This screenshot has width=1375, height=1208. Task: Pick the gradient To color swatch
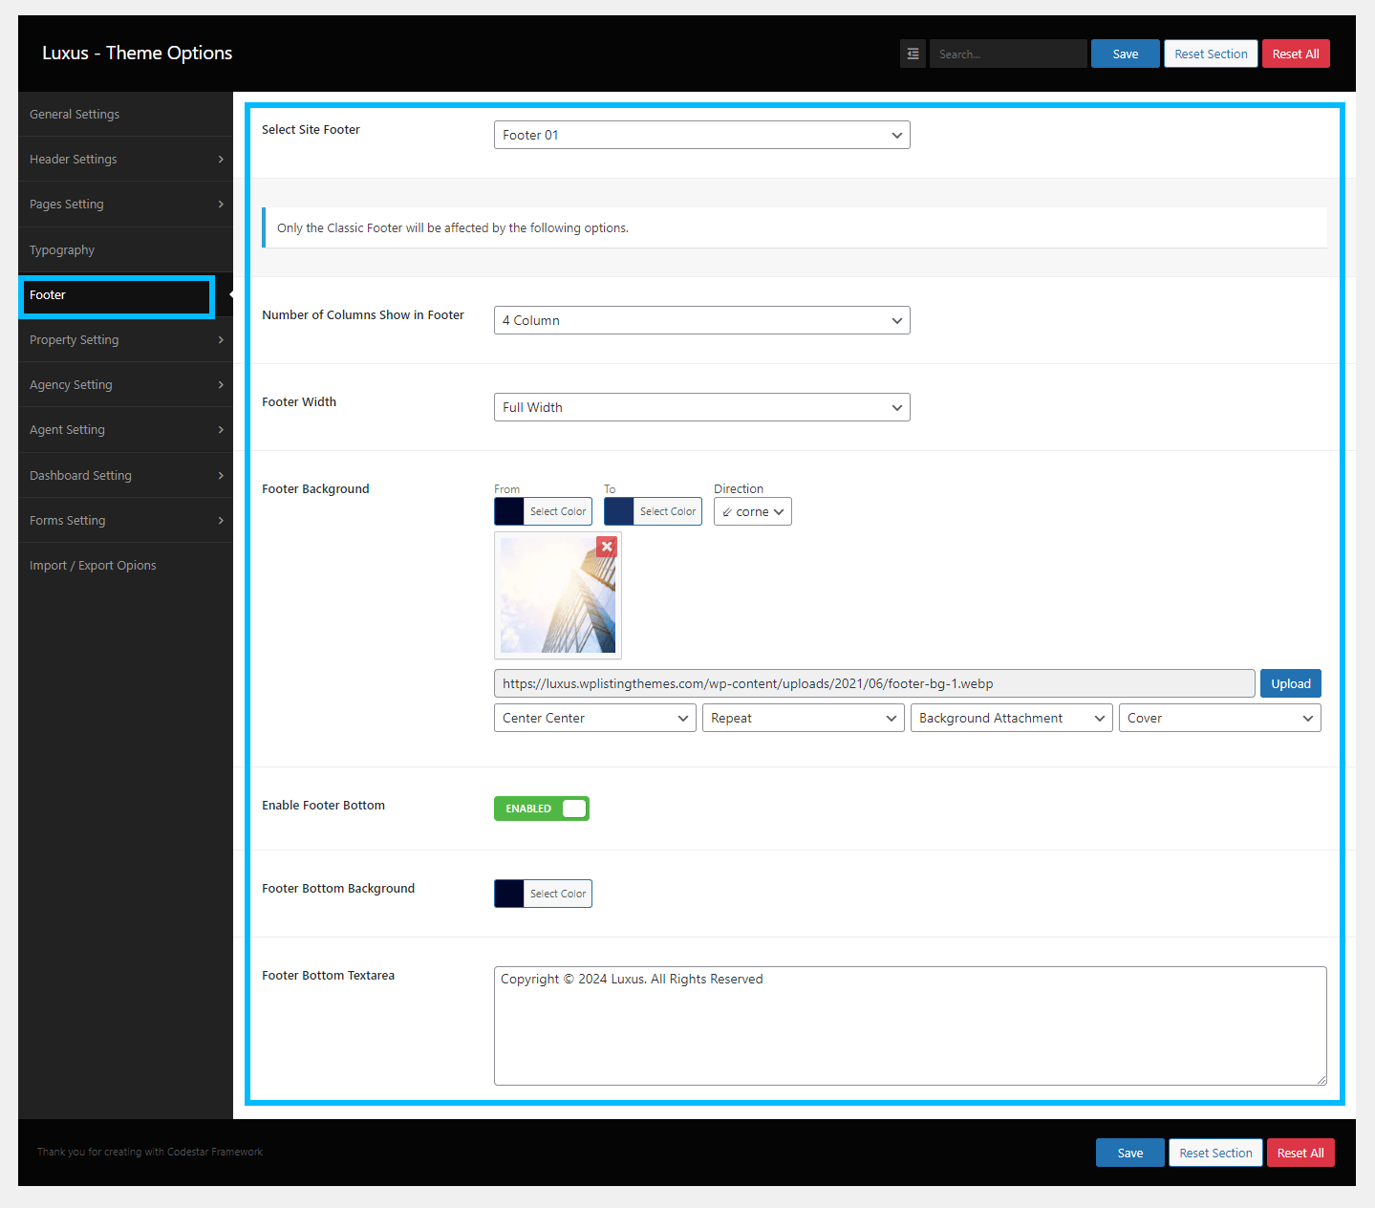pyautogui.click(x=619, y=512)
